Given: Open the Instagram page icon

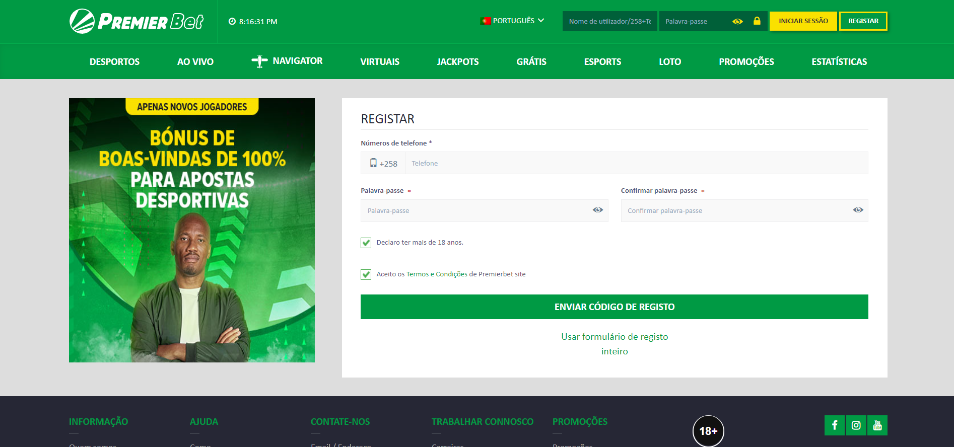Looking at the screenshot, I should point(856,425).
